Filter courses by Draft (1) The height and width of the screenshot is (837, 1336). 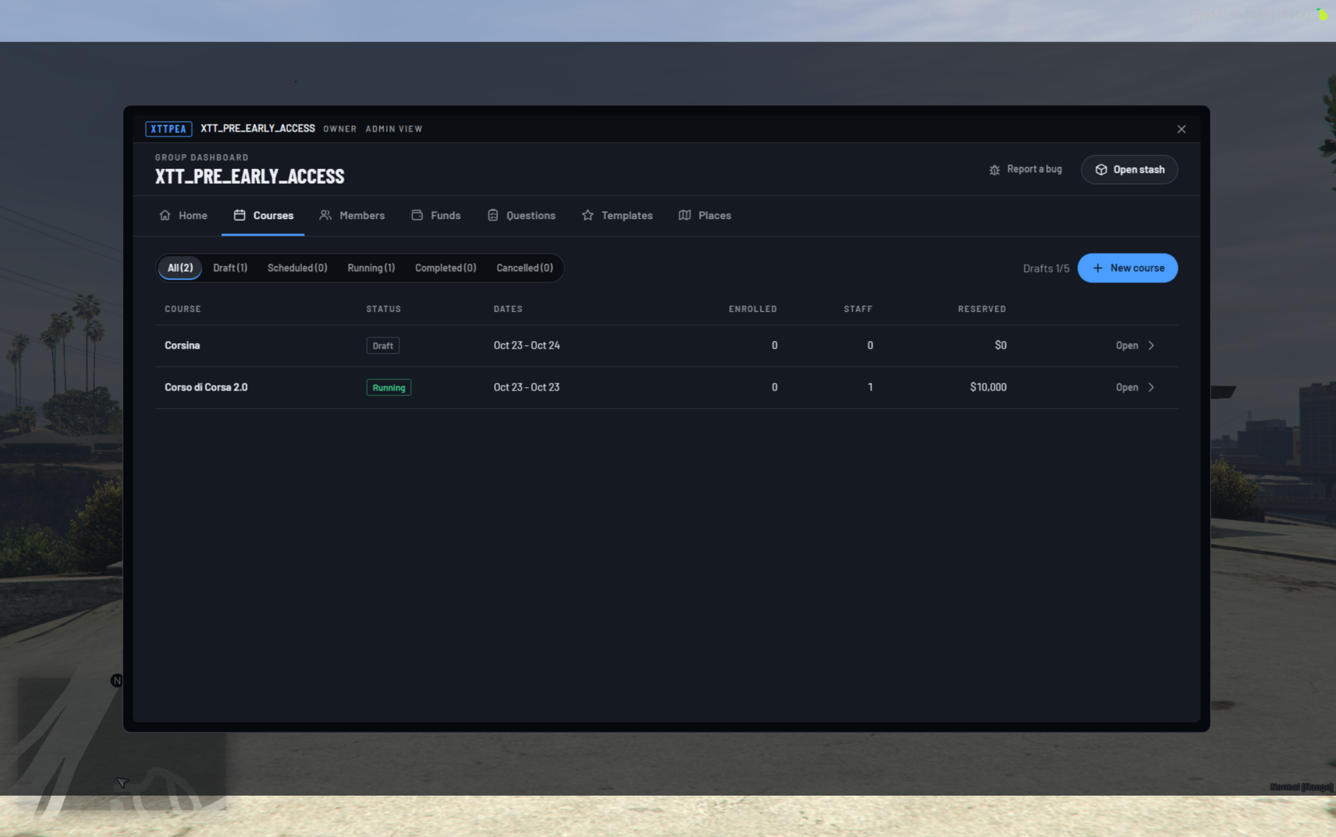click(230, 268)
